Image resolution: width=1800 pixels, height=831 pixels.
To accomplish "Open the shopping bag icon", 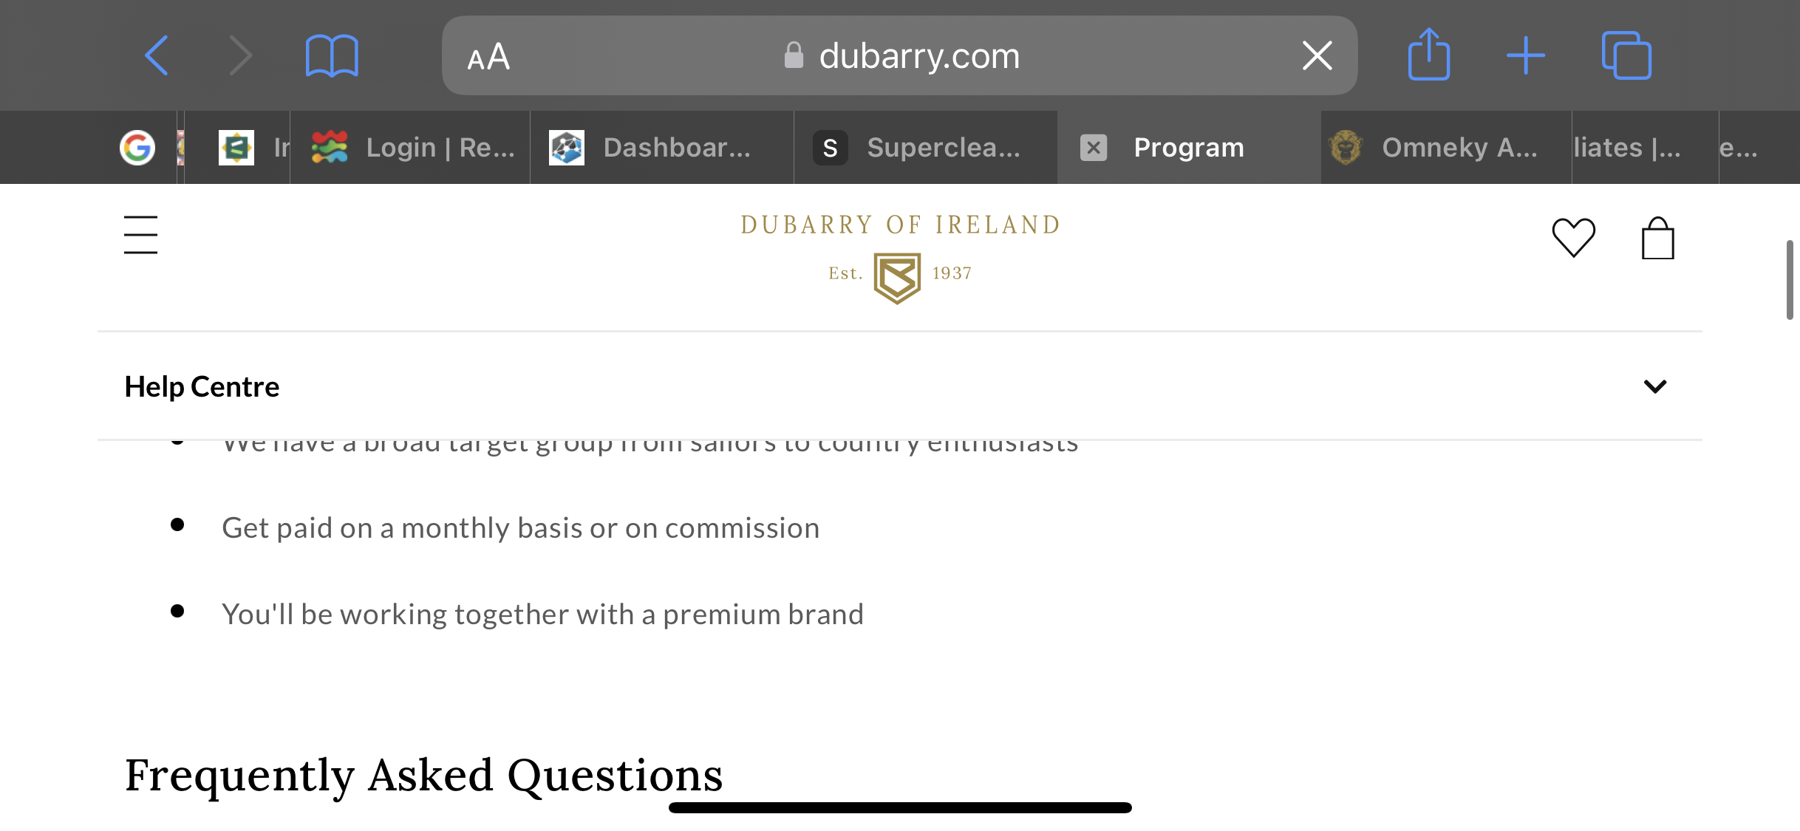I will click(x=1657, y=238).
